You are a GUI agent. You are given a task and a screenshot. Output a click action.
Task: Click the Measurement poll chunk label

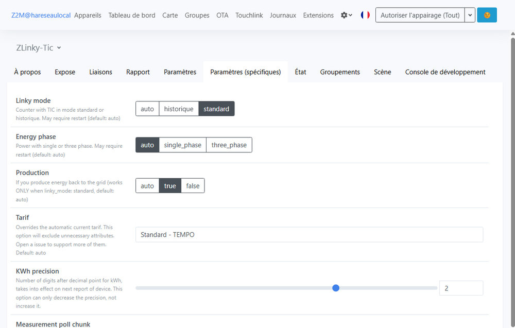pyautogui.click(x=53, y=324)
